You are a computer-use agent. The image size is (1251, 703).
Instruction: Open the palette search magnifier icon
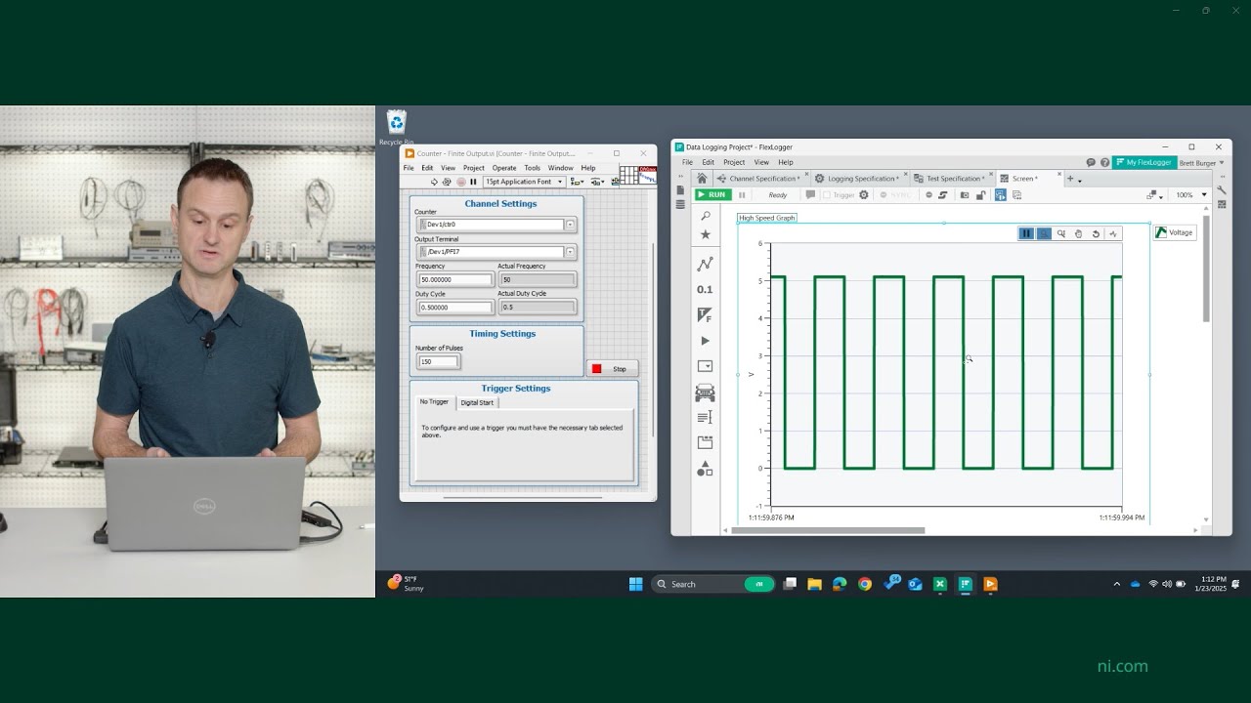[705, 216]
